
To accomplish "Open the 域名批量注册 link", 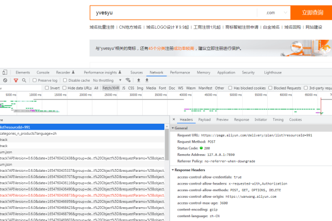I will click(102, 27).
